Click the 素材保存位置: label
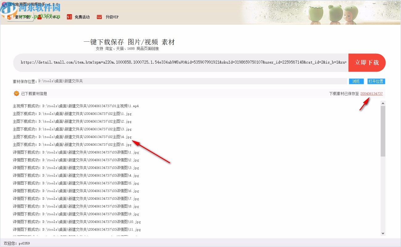The image size is (401, 247). (25, 82)
